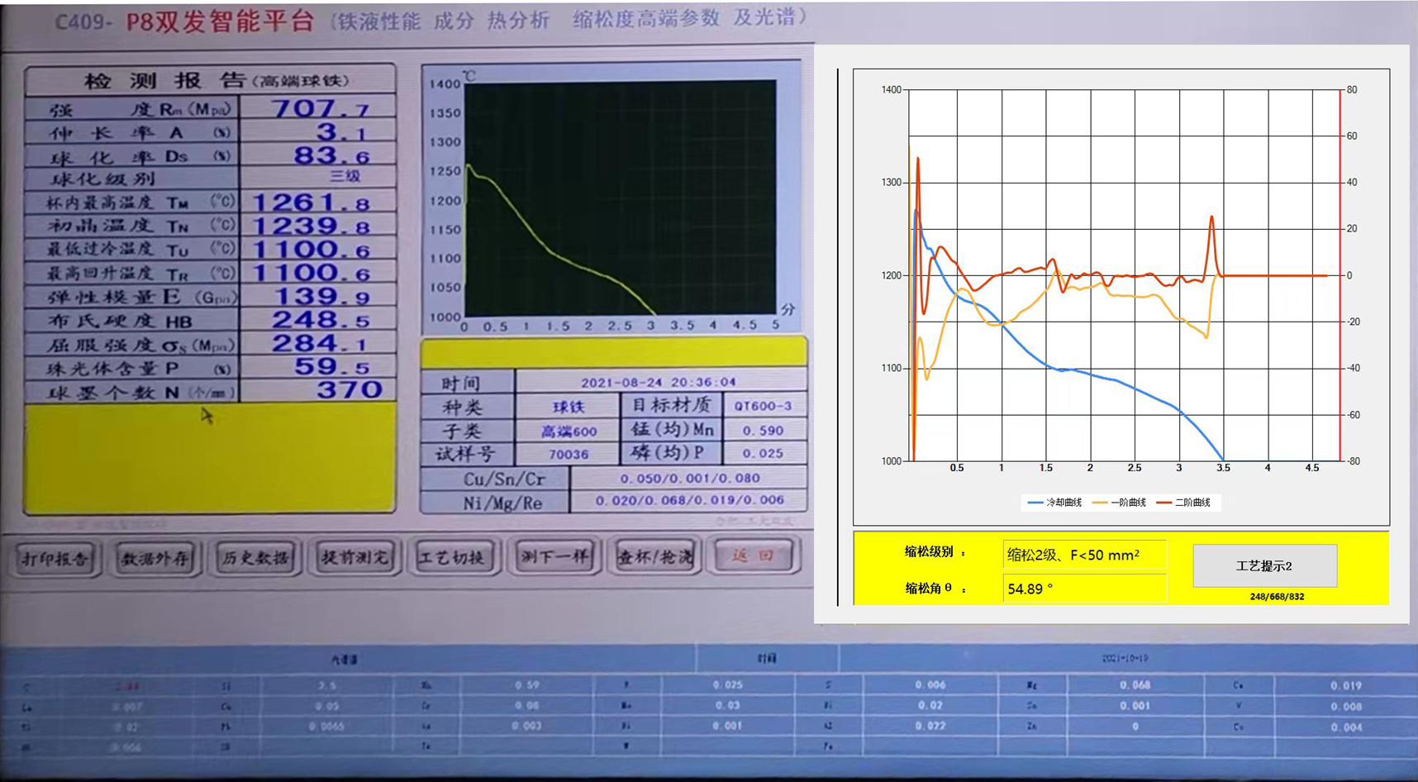Image resolution: width=1418 pixels, height=782 pixels.
Task: Open 历史数据 history records
Action: [x=255, y=557]
